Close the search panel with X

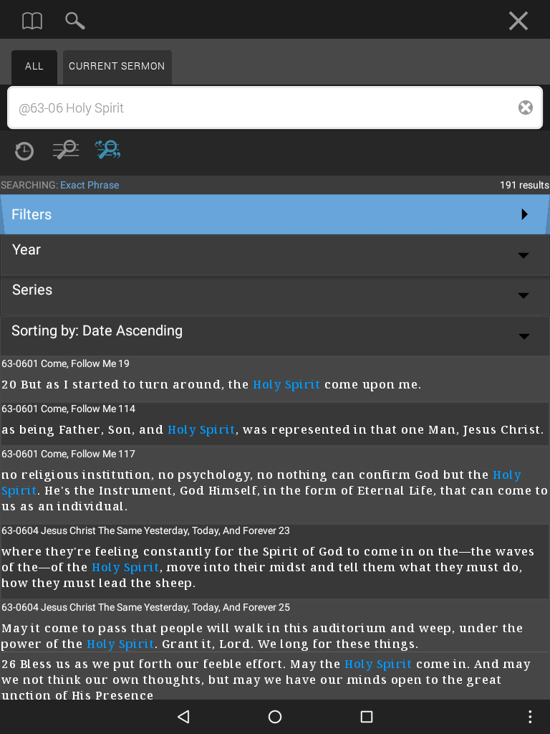point(518,21)
